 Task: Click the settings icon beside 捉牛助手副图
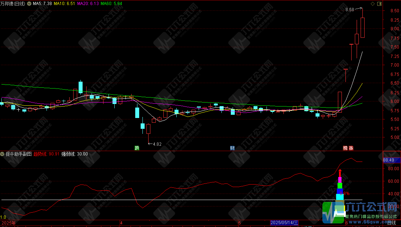click(3, 154)
